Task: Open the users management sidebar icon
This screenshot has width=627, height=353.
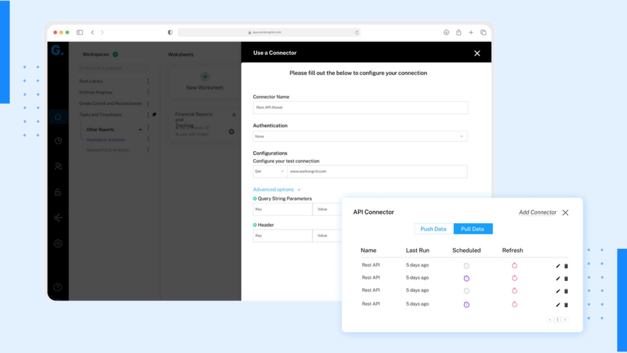Action: point(58,166)
